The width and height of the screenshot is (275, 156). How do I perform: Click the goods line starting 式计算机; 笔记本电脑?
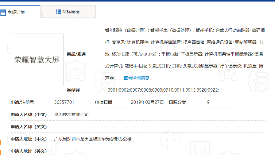184,66
